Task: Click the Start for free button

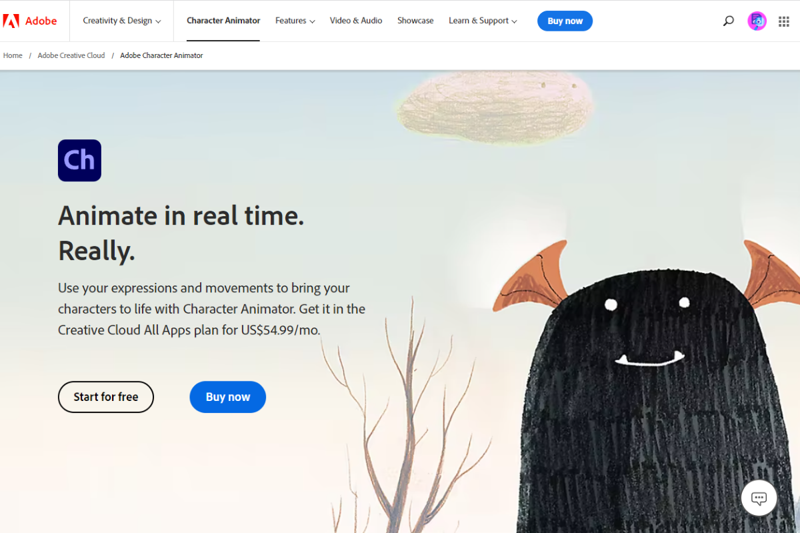Action: pyautogui.click(x=106, y=397)
